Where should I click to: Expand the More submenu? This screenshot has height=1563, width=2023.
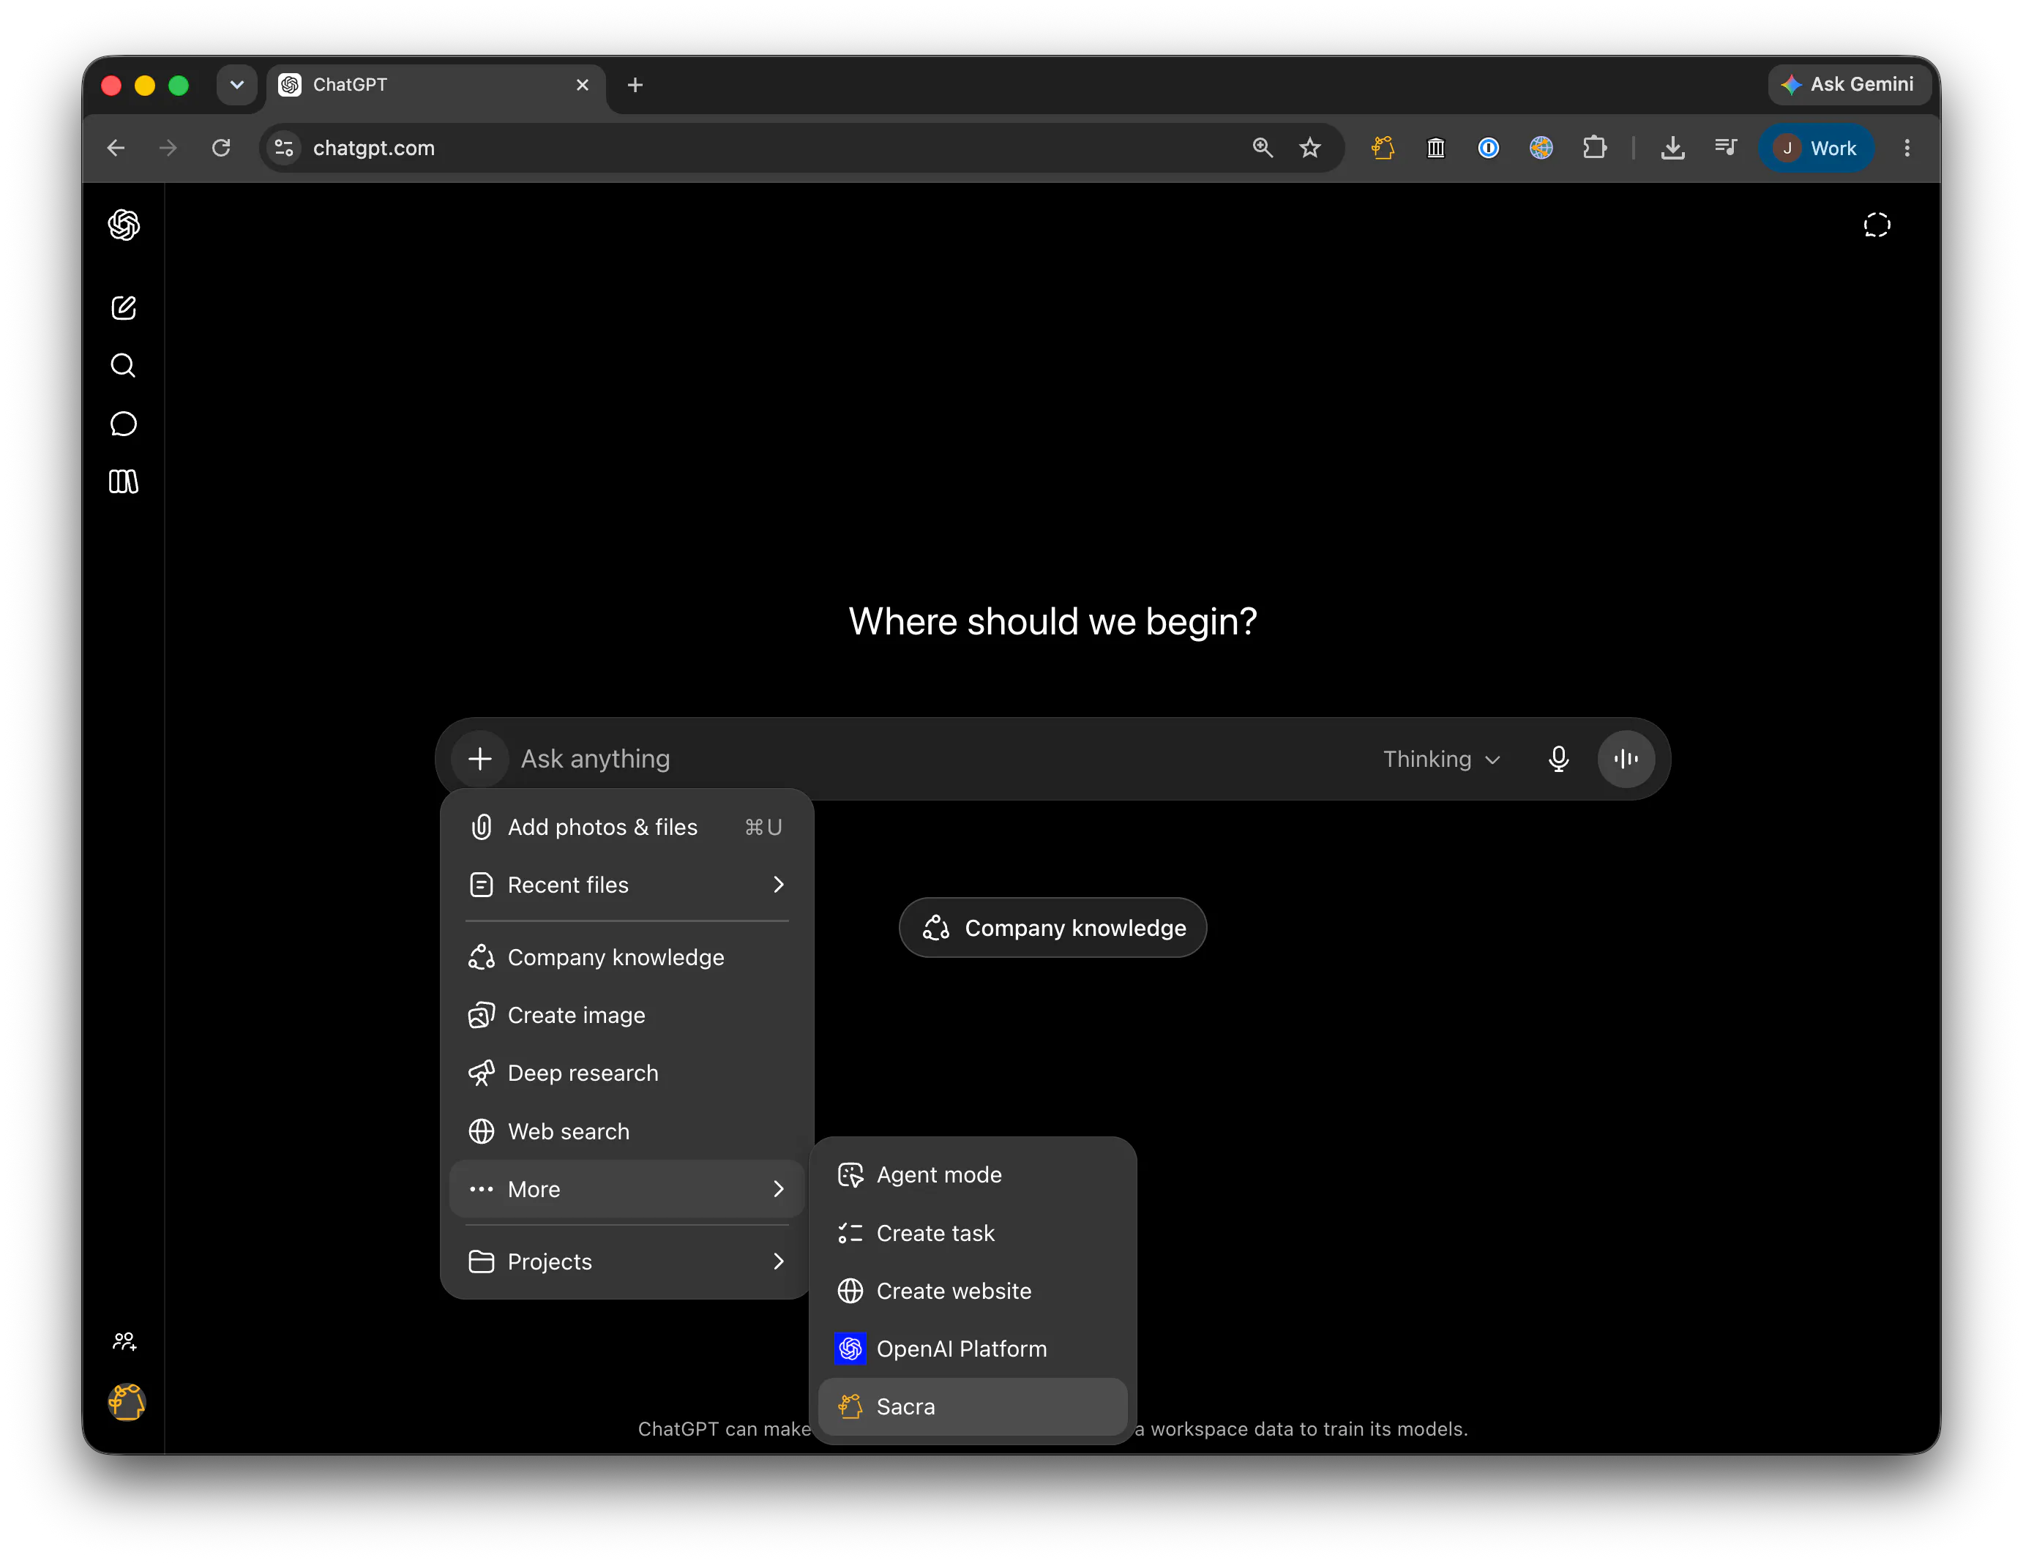coord(627,1189)
